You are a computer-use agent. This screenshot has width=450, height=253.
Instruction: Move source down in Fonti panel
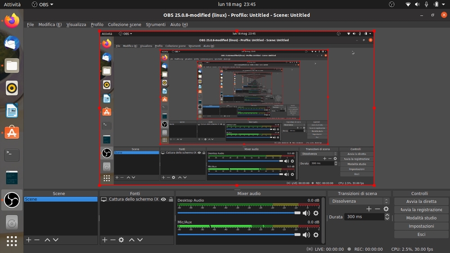point(139,240)
